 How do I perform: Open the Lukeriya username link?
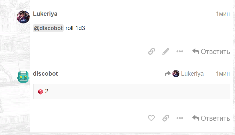pos(45,14)
